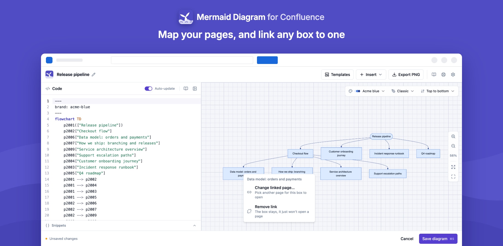Open the syntax reference book icon in the Code panel
This screenshot has width=503, height=246.
click(186, 89)
